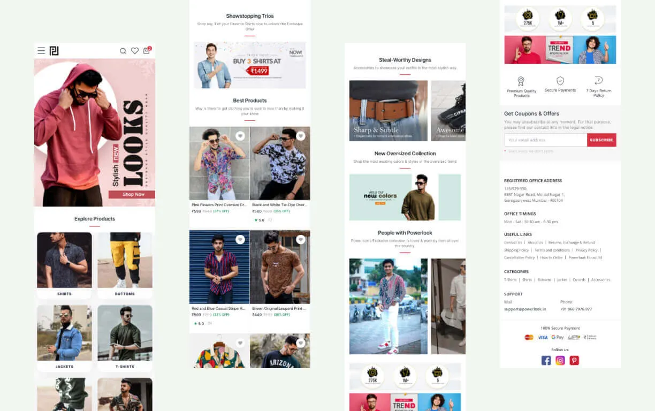Viewport: 655px width, 411px height.
Task: Visit Facebook via the footer icon
Action: pyautogui.click(x=546, y=360)
